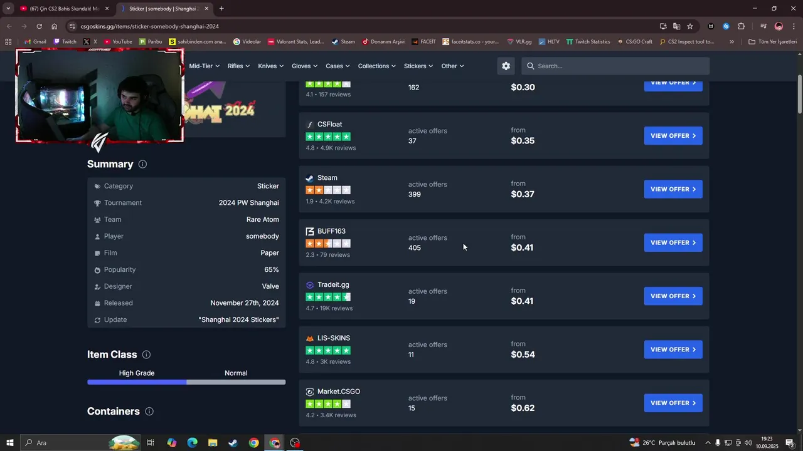Switch to the Çin CS2 Bahis Skandalı YouTube tab

(64, 9)
